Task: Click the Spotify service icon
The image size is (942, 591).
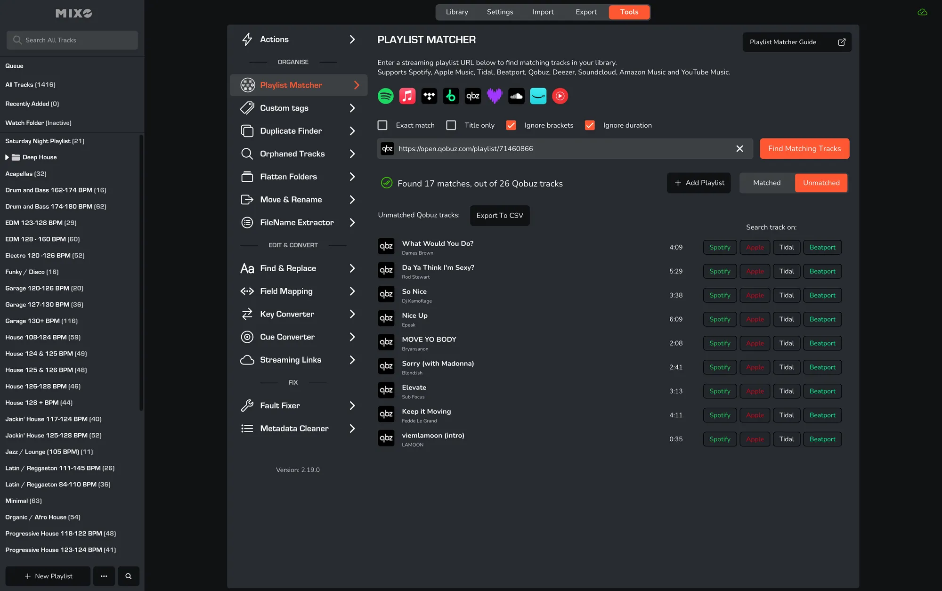Action: 386,96
